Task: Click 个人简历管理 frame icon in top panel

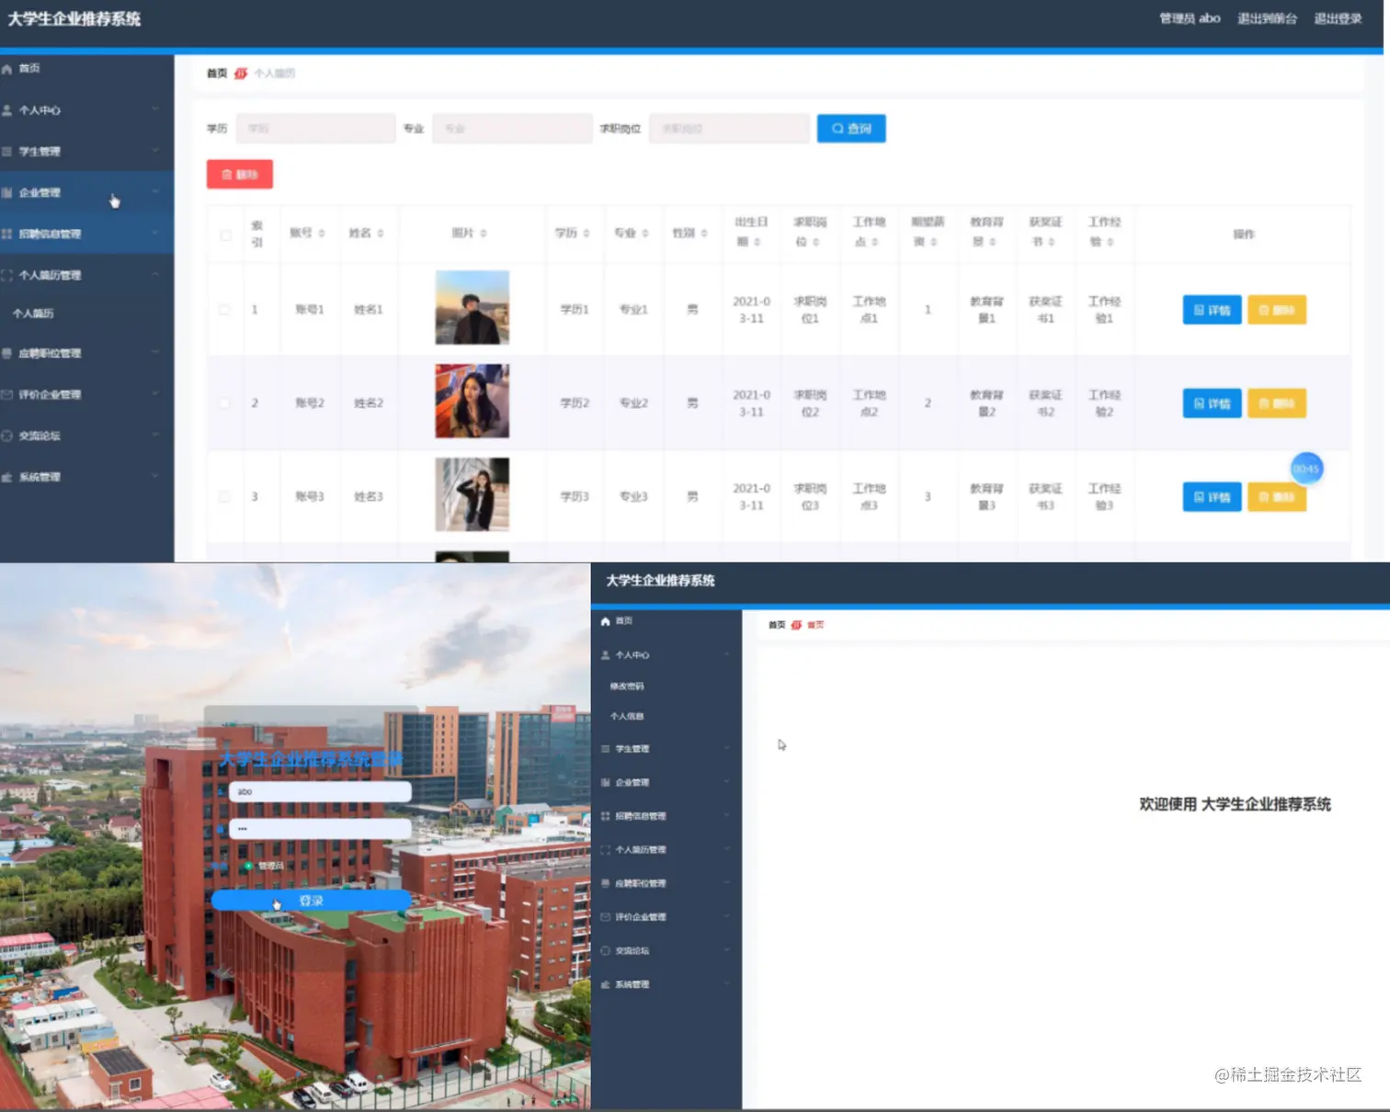Action: coord(7,276)
